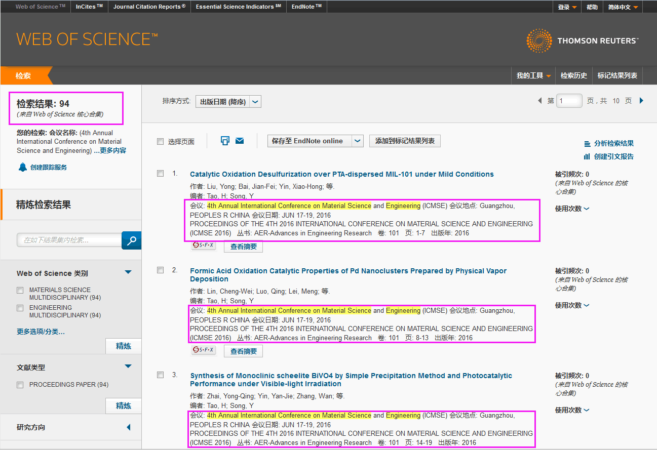Image resolution: width=657 pixels, height=450 pixels.
Task: Go to the previous page arrow
Action: [x=540, y=101]
